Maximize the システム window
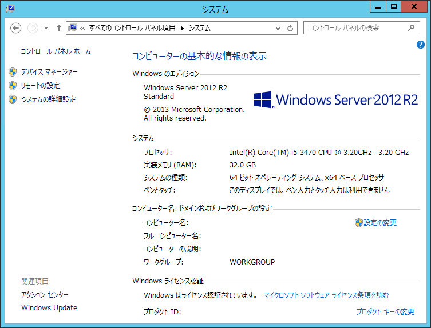The image size is (431, 328). pyautogui.click(x=394, y=7)
